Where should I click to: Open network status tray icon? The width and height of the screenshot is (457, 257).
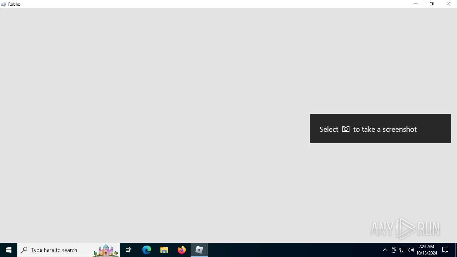(402, 250)
